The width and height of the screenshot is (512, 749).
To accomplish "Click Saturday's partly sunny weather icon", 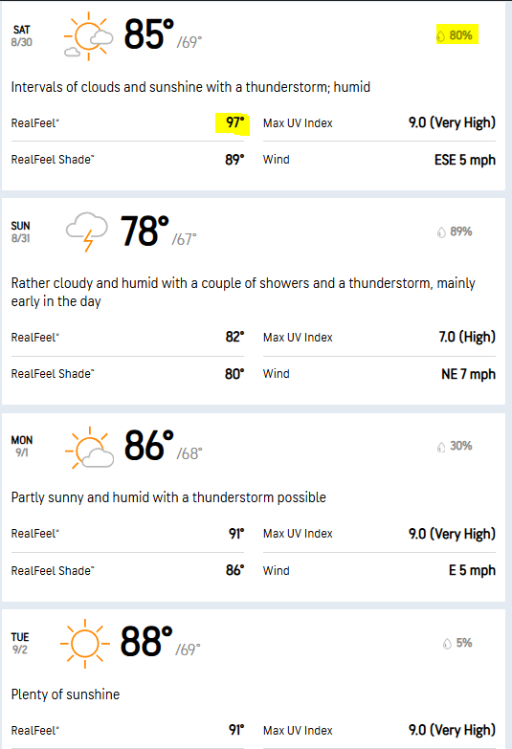I will point(88,36).
